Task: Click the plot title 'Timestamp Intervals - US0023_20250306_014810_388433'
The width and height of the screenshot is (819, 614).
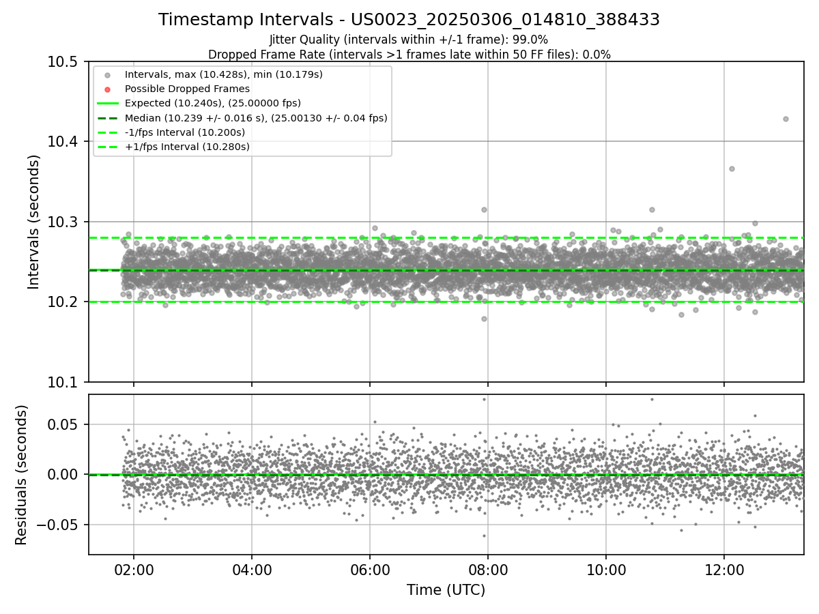Action: coord(409,20)
